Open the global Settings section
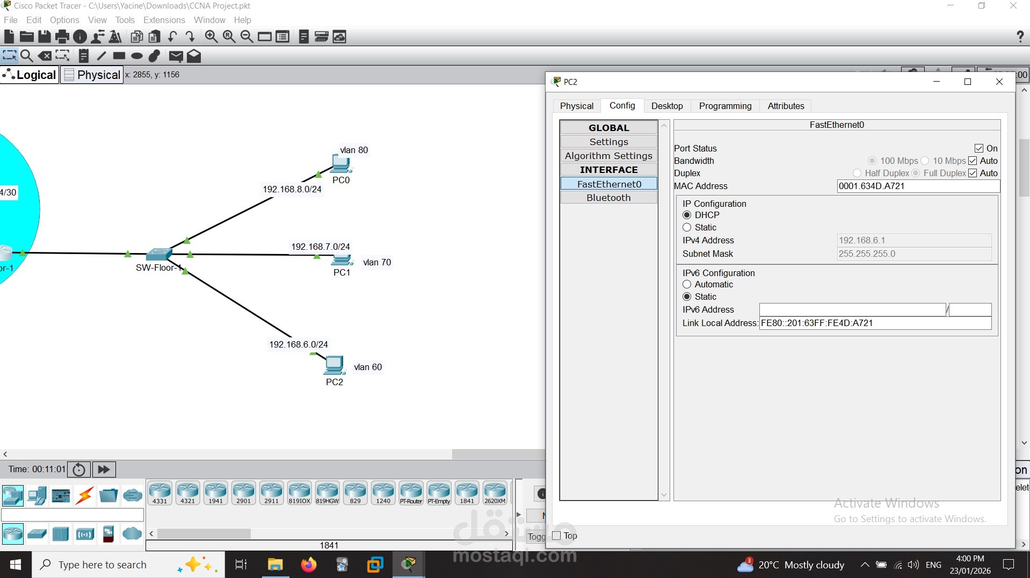The width and height of the screenshot is (1030, 578). coord(608,142)
